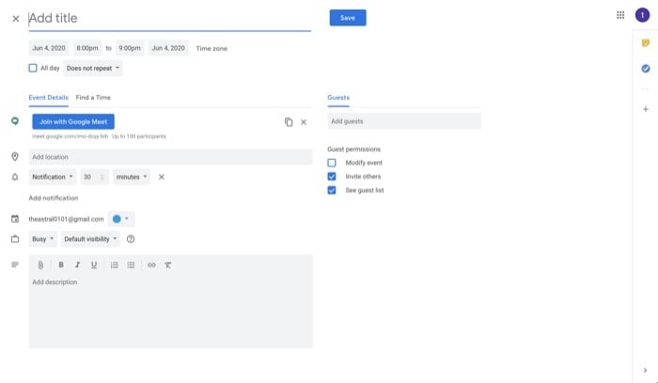Remove formatting in description toolbar
This screenshot has height=383, width=658.
point(168,265)
